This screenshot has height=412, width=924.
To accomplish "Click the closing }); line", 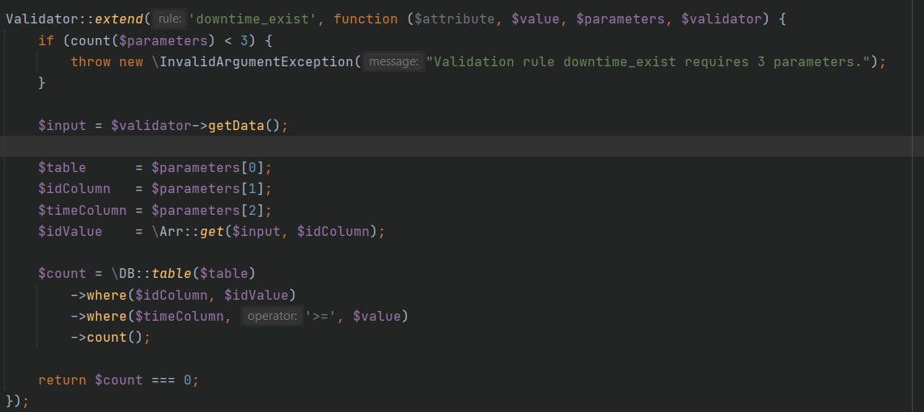I will click(x=16, y=401).
